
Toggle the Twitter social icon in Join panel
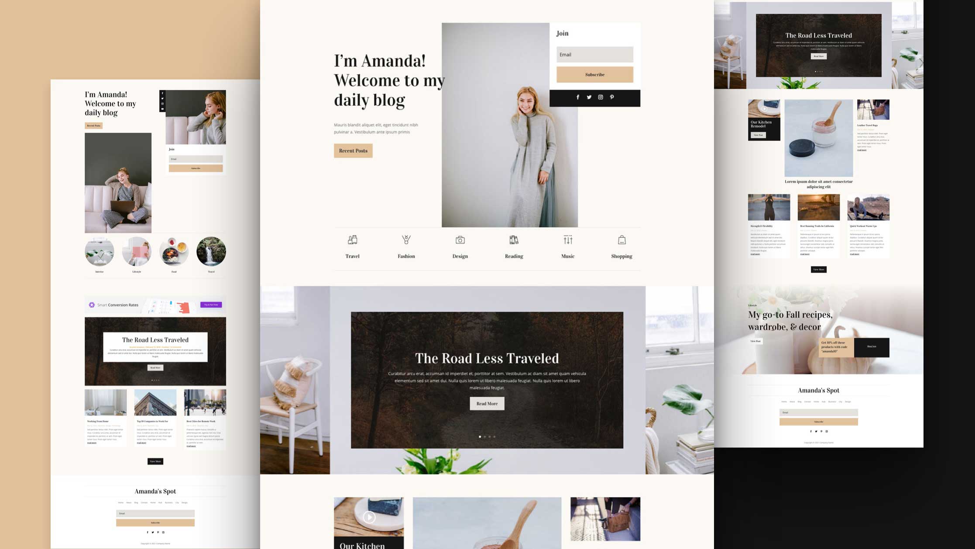point(588,97)
